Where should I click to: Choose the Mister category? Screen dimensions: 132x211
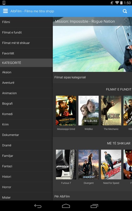26,197
